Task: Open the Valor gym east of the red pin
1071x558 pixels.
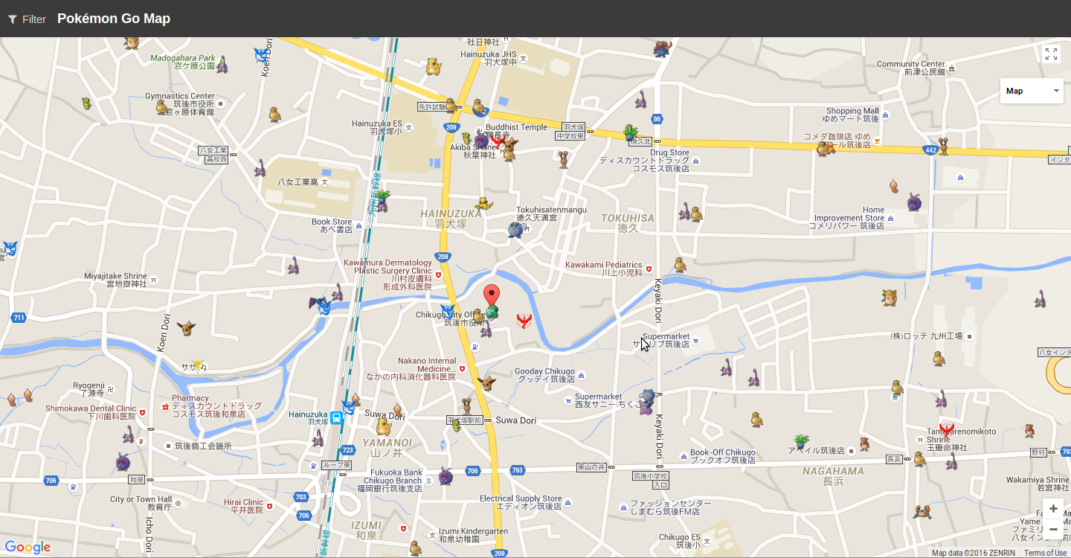Action: [524, 321]
